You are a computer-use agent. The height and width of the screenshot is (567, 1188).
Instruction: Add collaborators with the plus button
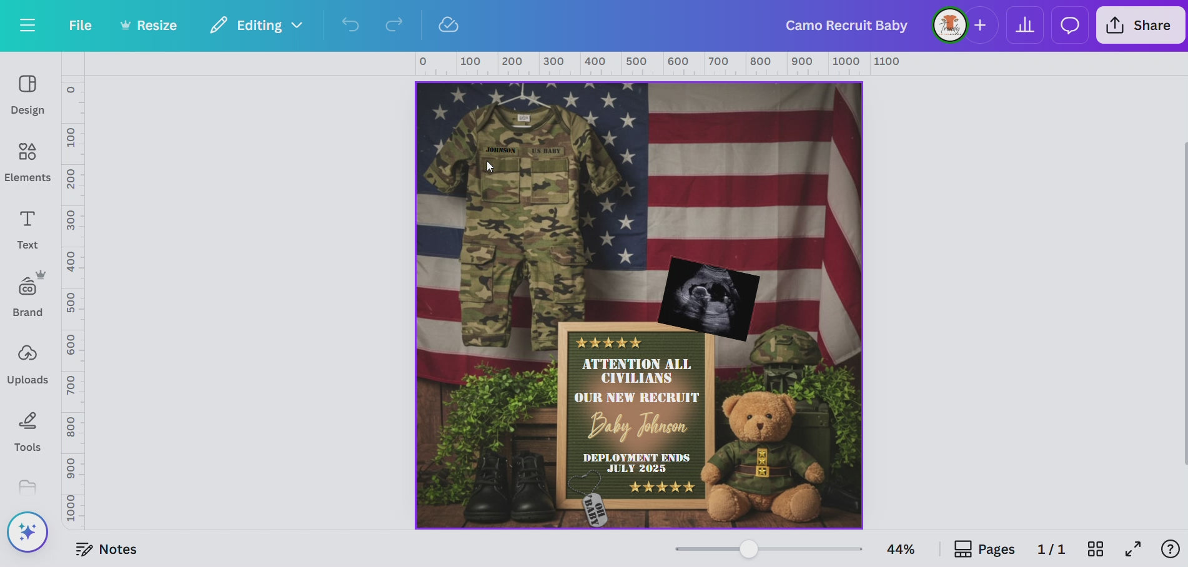981,26
